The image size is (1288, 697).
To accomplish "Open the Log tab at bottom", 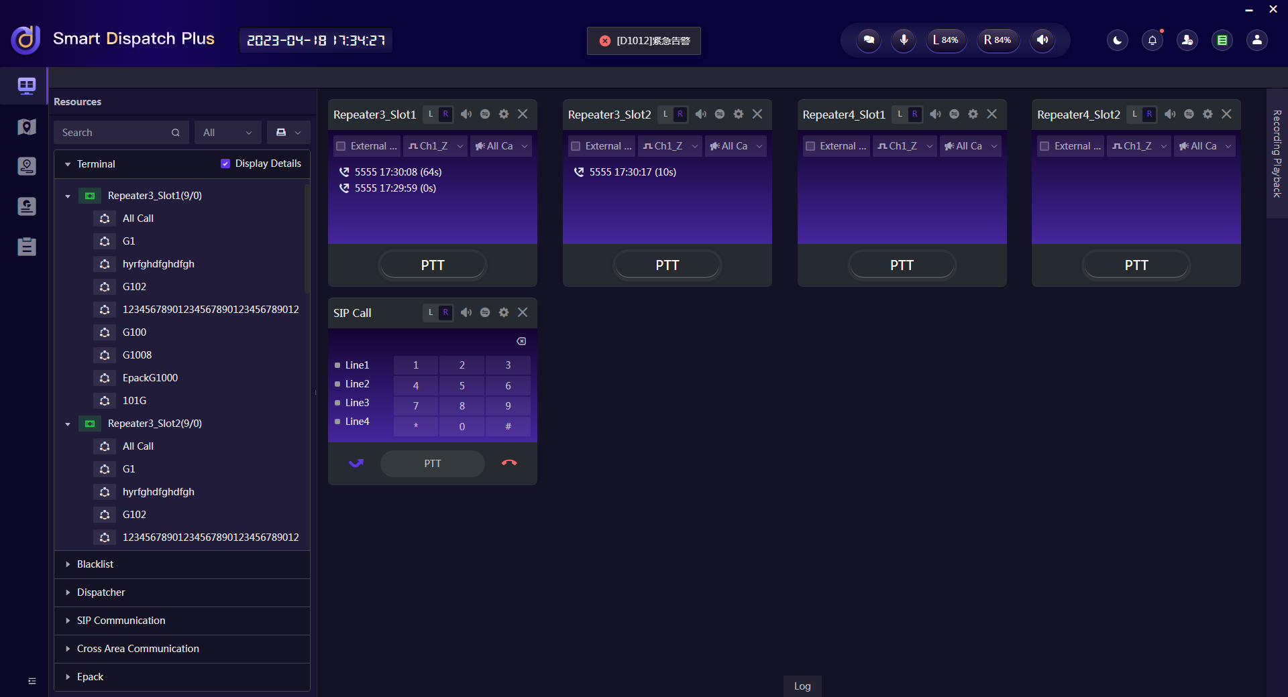I will click(x=802, y=686).
